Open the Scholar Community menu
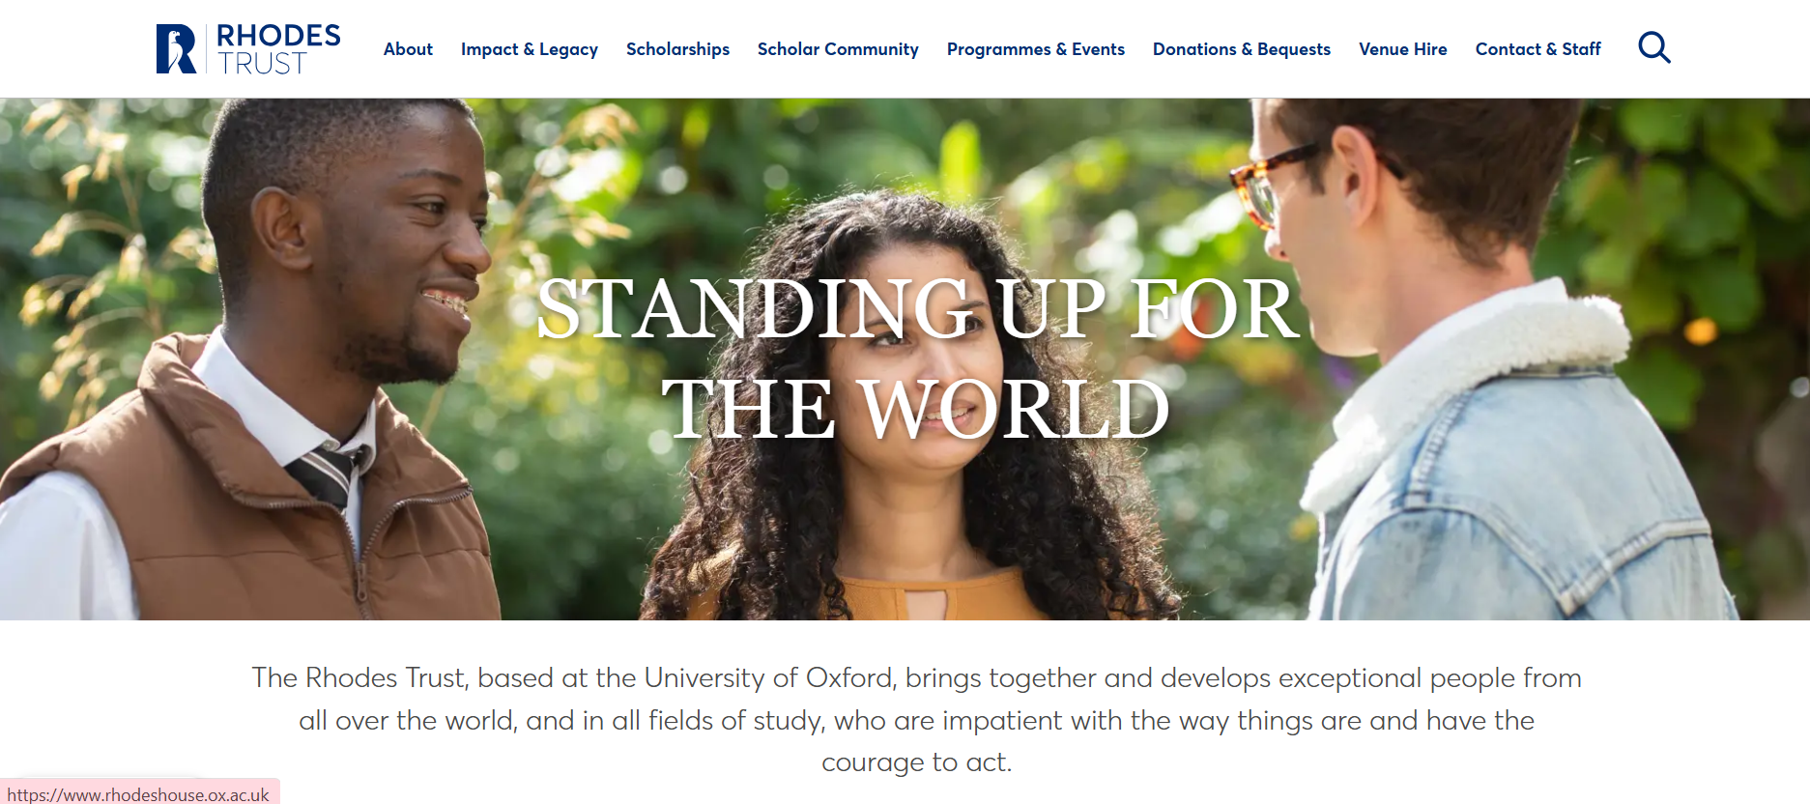The height and width of the screenshot is (804, 1810). (x=838, y=48)
